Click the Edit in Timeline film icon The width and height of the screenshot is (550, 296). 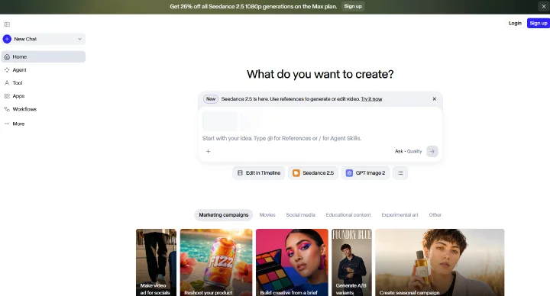coord(241,173)
